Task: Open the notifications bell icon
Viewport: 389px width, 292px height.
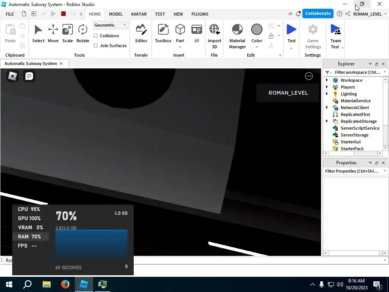Action: pos(298,14)
